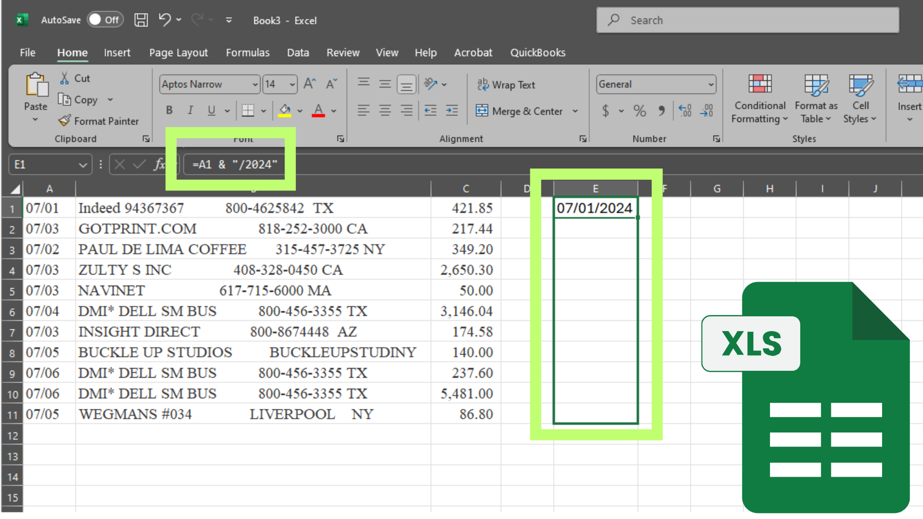The image size is (923, 519).
Task: Toggle Bold formatting
Action: click(x=169, y=110)
